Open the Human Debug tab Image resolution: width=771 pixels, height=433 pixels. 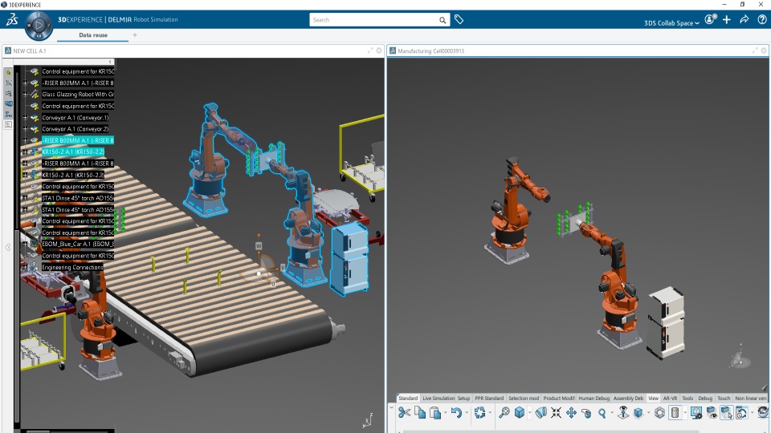pyautogui.click(x=594, y=399)
